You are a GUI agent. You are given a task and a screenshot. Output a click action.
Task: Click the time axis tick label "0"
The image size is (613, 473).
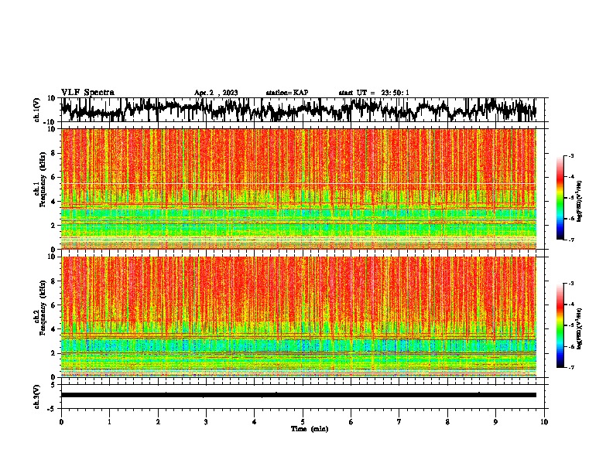(61, 422)
